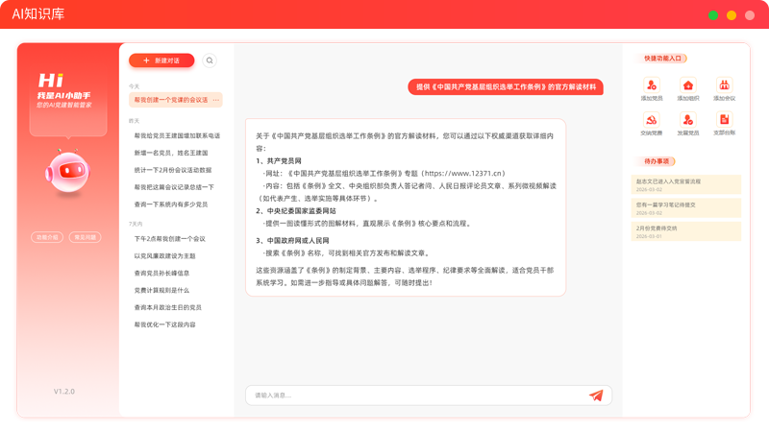Click the 添加会议 quick function icon
This screenshot has width=769, height=432.
[724, 85]
